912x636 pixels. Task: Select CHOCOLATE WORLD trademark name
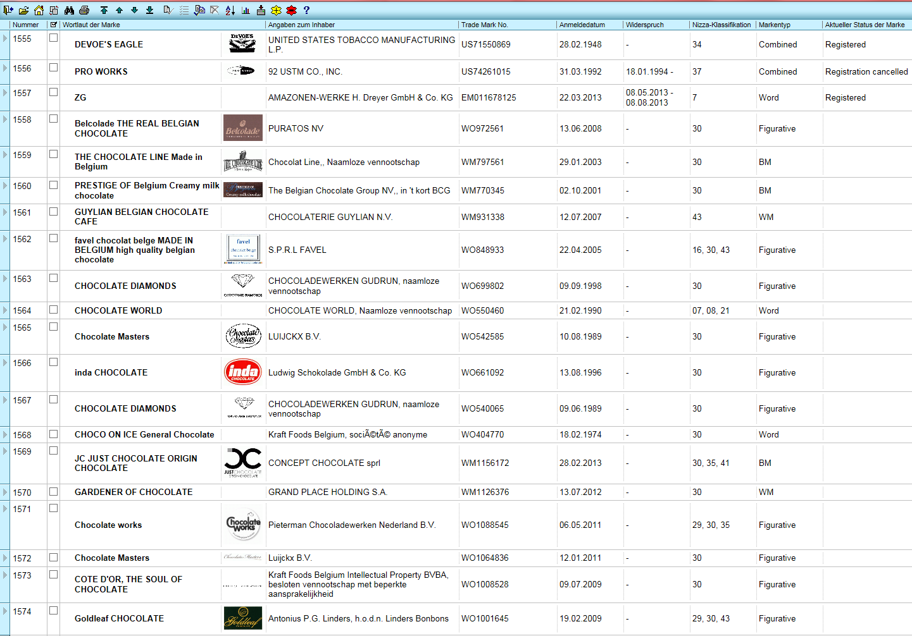[118, 310]
